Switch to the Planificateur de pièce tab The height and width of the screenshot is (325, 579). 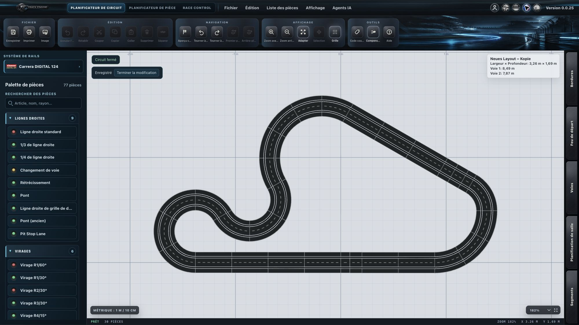[152, 8]
